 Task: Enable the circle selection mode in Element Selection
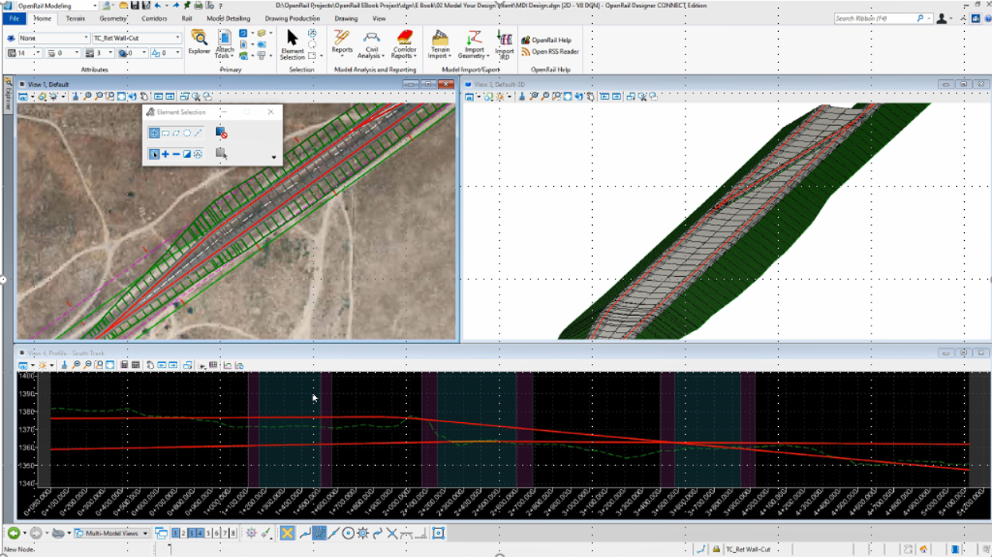(x=187, y=132)
